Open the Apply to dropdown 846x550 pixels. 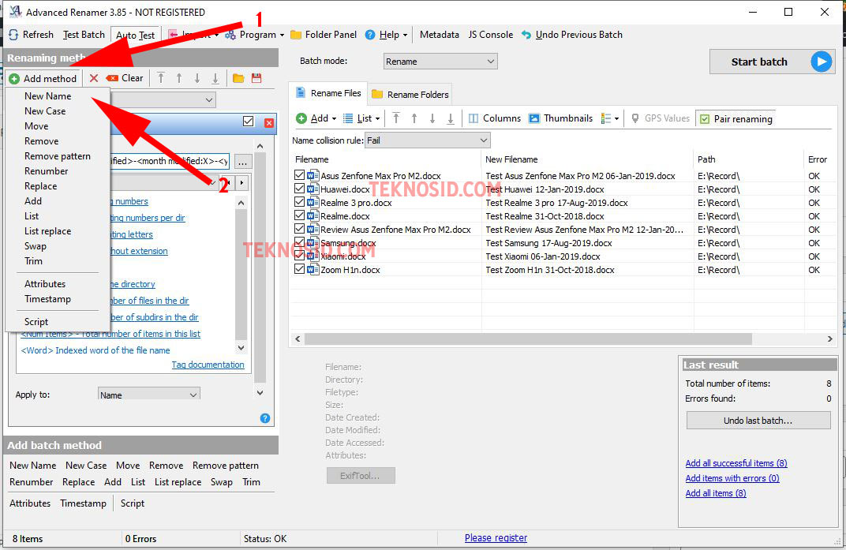(148, 395)
